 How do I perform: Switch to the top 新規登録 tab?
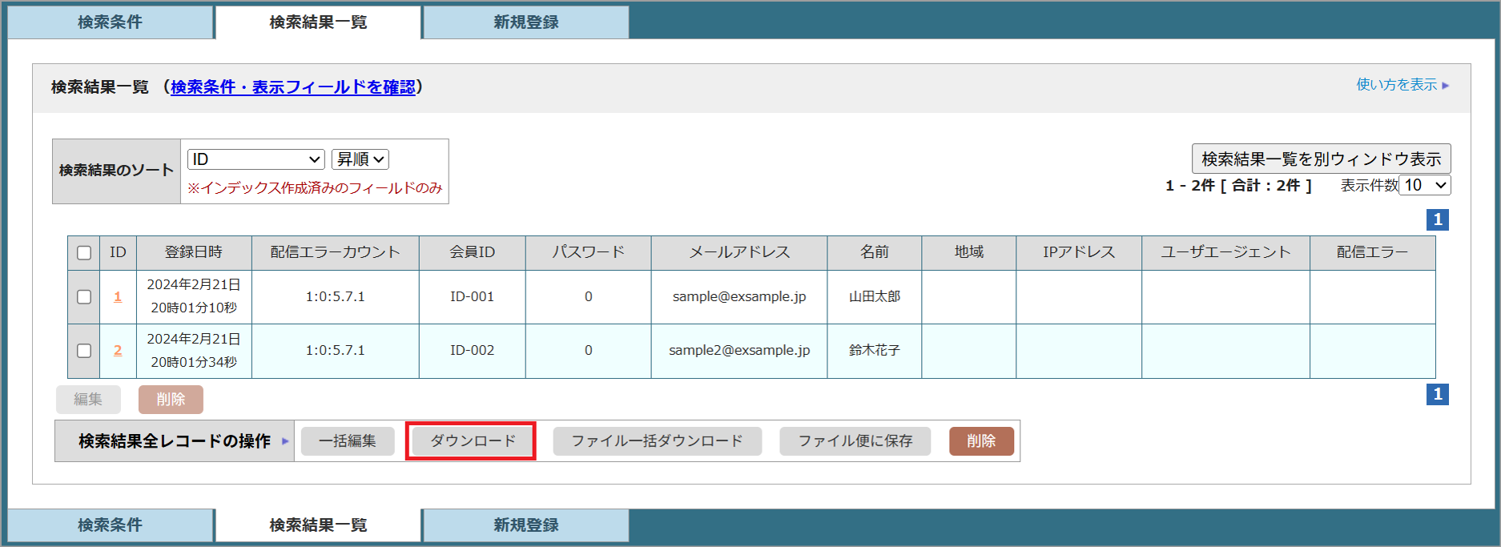pos(525,22)
